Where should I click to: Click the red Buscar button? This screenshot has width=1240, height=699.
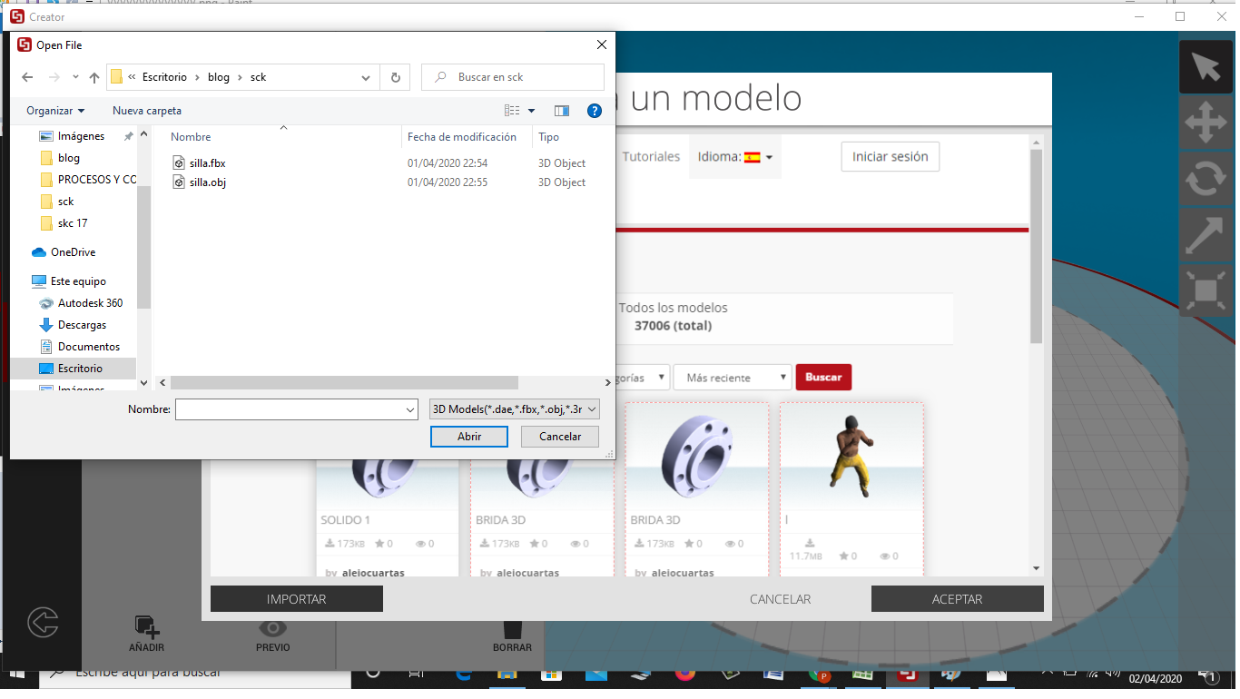coord(823,378)
